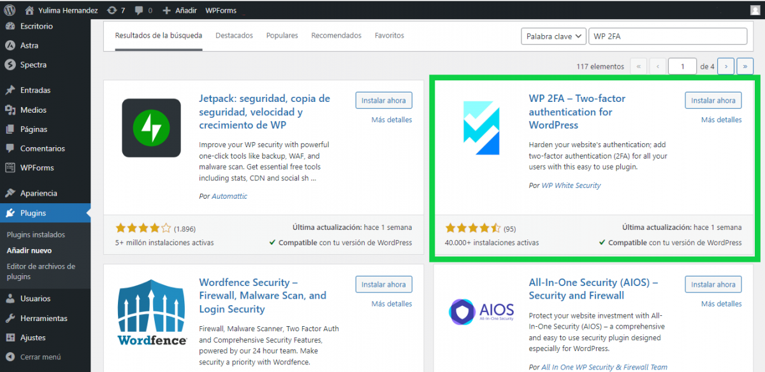The height and width of the screenshot is (372, 765).
Task: Click the AIOS plugin logo
Action: click(x=481, y=312)
